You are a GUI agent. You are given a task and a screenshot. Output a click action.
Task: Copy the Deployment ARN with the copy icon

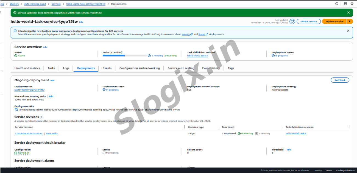(16, 110)
